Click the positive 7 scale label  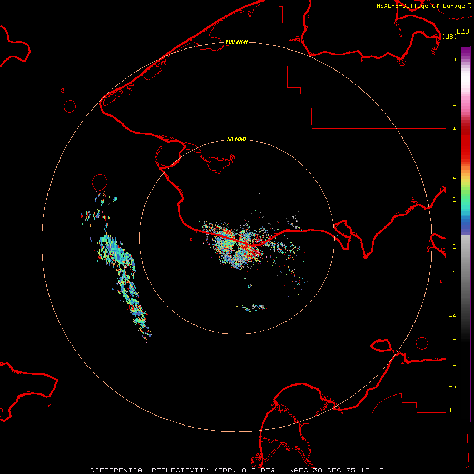point(455,59)
